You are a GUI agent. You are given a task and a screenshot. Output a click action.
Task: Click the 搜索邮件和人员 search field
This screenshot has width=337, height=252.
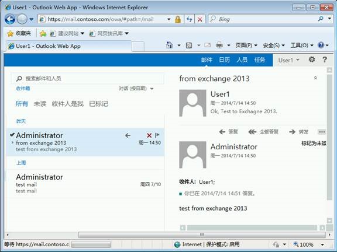tap(88, 78)
